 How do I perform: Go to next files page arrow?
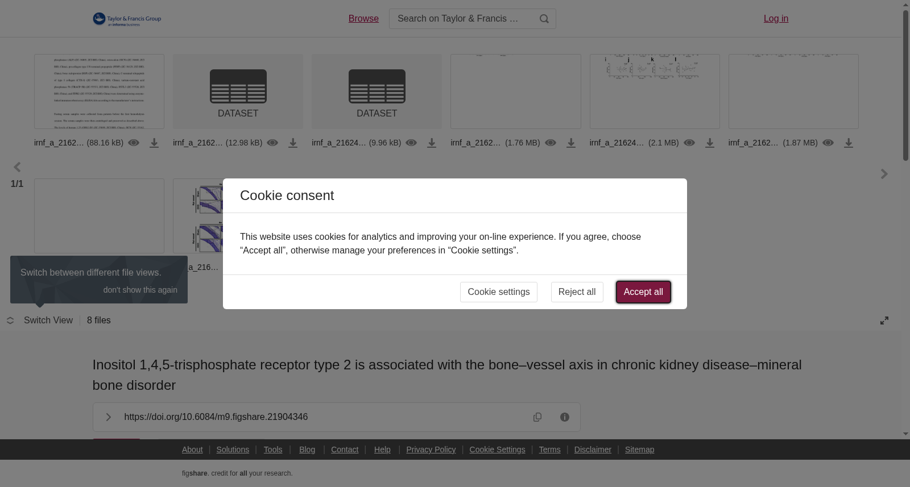click(x=884, y=174)
